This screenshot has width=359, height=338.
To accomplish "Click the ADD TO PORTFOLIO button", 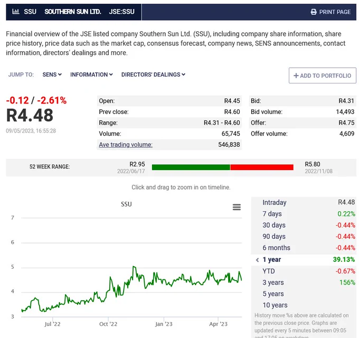I will [x=323, y=76].
